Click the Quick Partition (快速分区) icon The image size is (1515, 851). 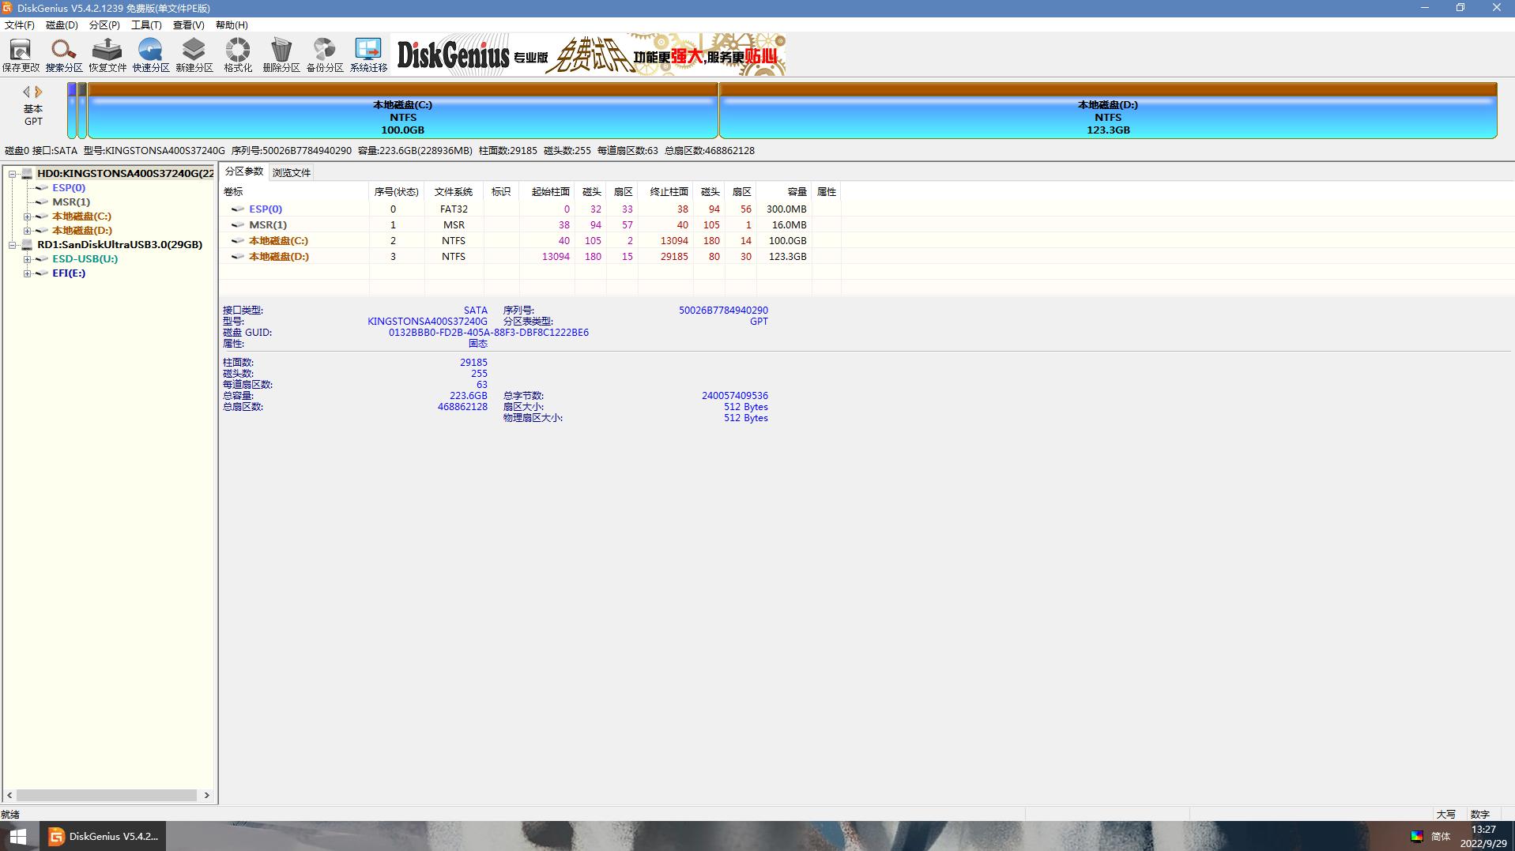(x=150, y=55)
